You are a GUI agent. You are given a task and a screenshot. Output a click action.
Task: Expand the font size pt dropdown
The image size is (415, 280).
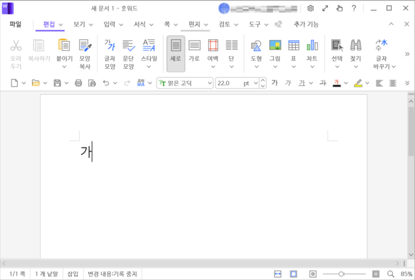pyautogui.click(x=255, y=83)
